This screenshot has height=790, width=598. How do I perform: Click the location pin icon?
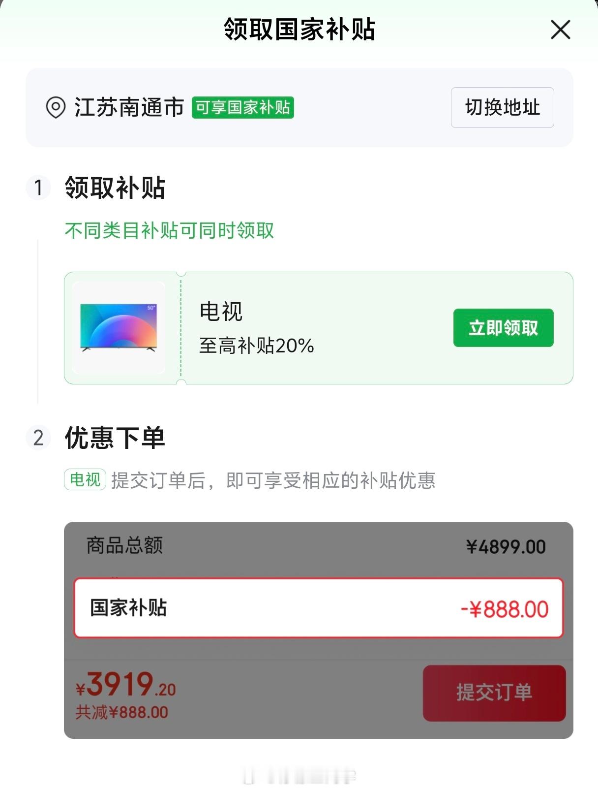pos(56,107)
